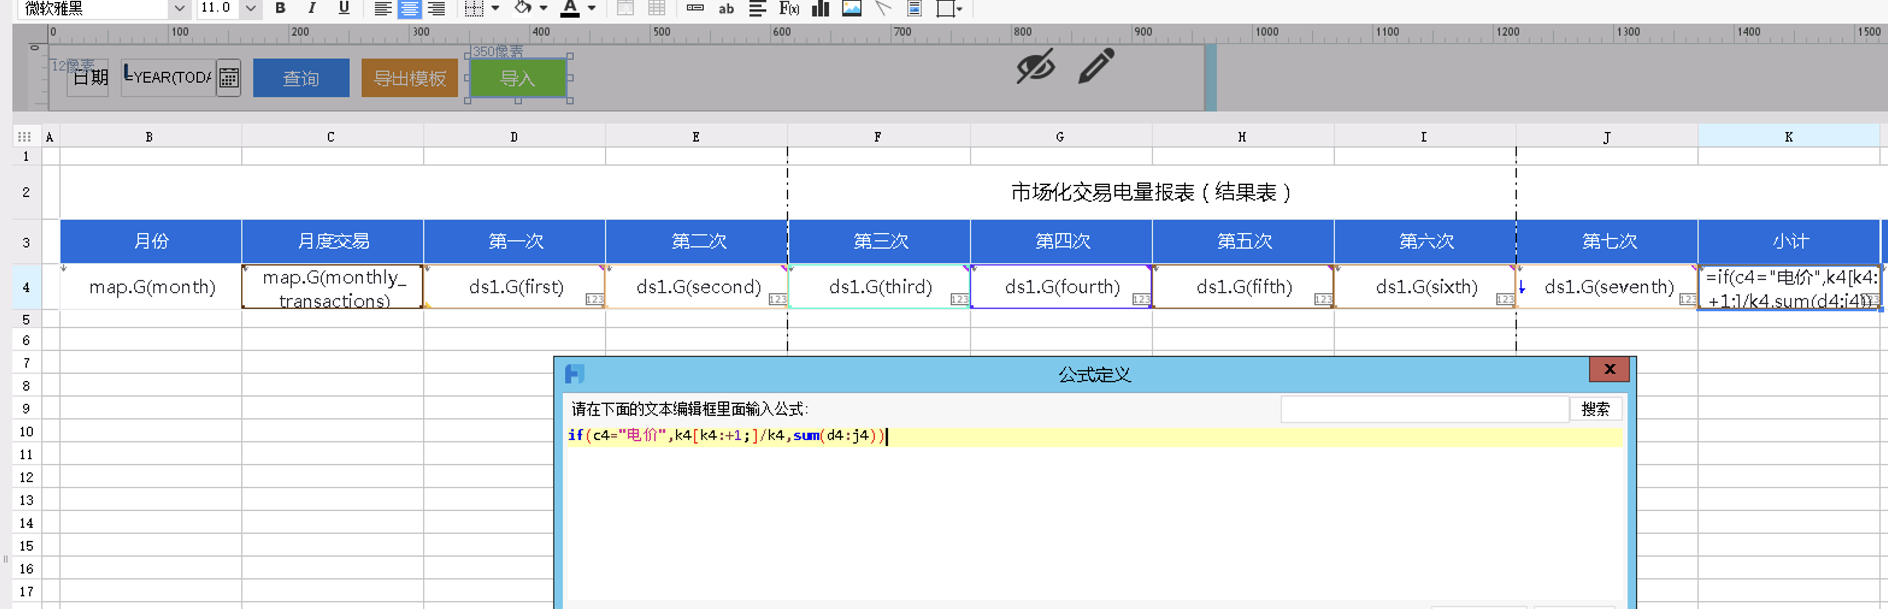
Task: Apply cell border style
Action: pyautogui.click(x=474, y=8)
